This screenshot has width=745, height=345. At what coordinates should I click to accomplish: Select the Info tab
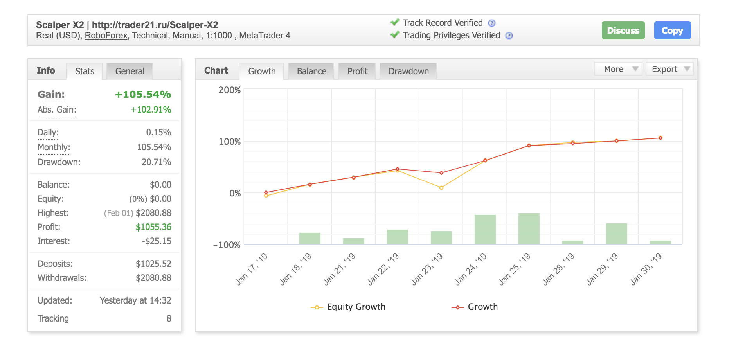click(46, 70)
